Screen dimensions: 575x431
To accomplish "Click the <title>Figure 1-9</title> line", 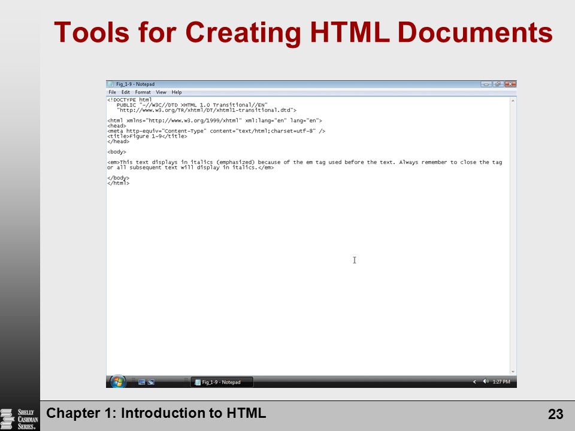I will pos(147,136).
